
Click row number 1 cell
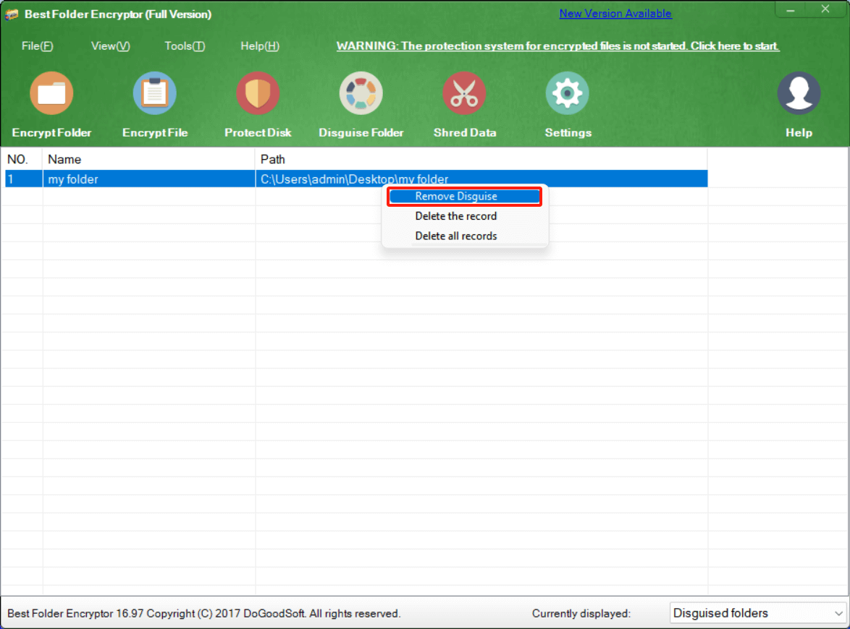pyautogui.click(x=24, y=179)
